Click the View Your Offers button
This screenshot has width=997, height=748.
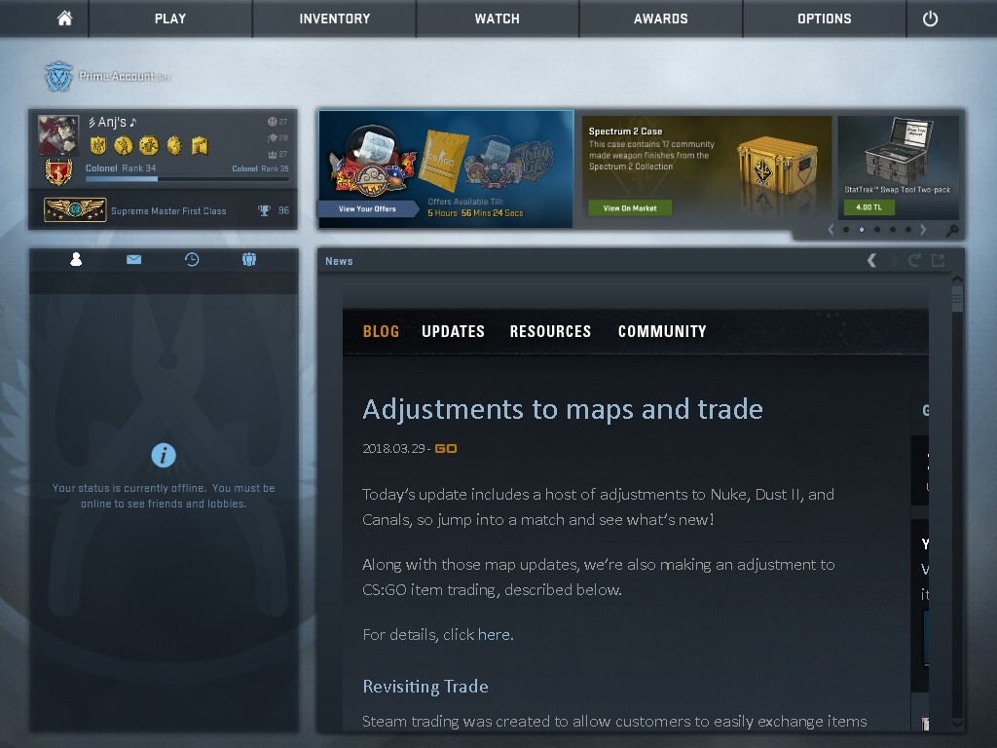pyautogui.click(x=367, y=208)
